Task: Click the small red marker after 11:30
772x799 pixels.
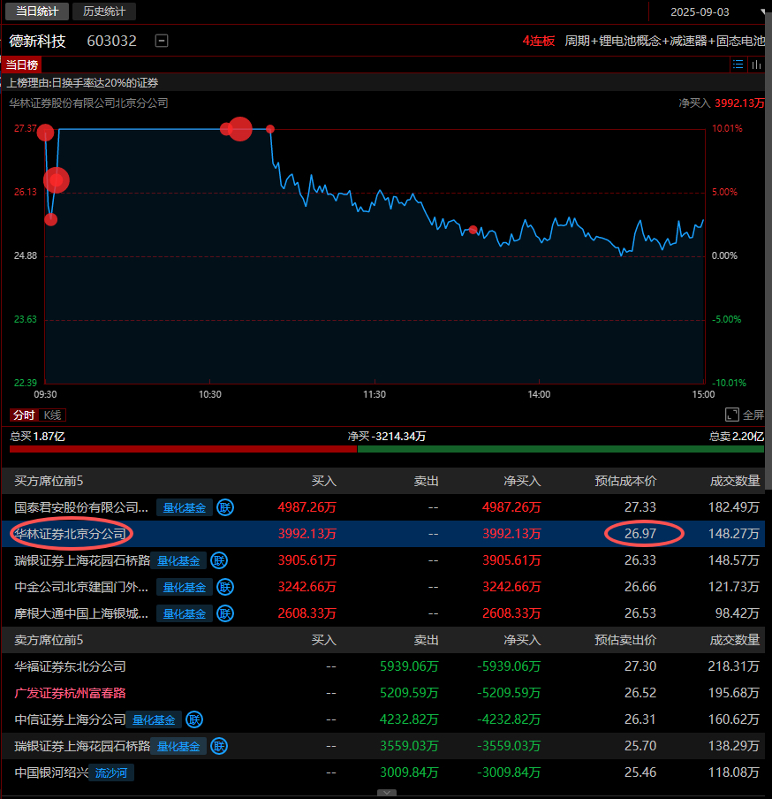Action: (473, 230)
